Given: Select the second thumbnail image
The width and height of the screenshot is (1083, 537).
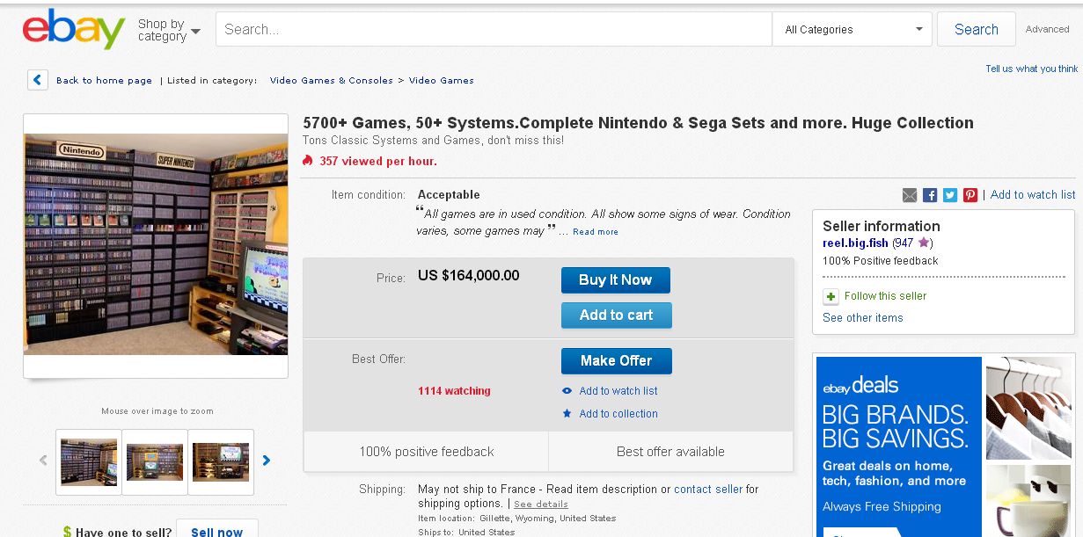Looking at the screenshot, I should click(x=155, y=462).
